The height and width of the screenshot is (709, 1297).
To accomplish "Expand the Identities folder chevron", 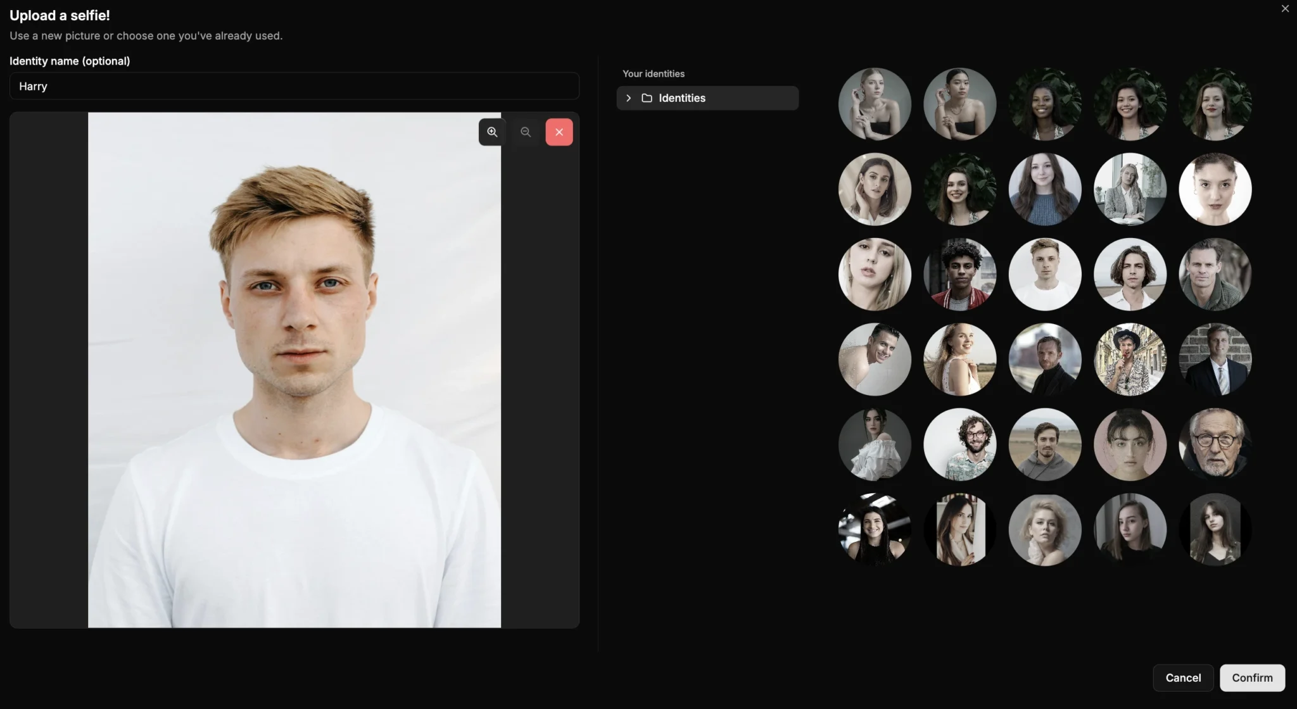I will point(628,98).
